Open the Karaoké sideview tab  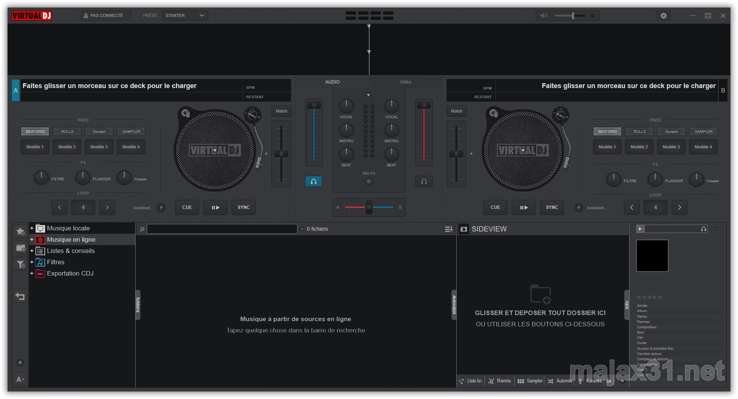click(590, 381)
